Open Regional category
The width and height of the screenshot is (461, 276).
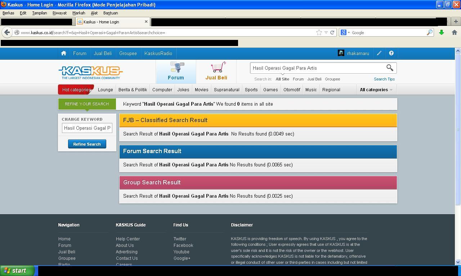click(331, 90)
